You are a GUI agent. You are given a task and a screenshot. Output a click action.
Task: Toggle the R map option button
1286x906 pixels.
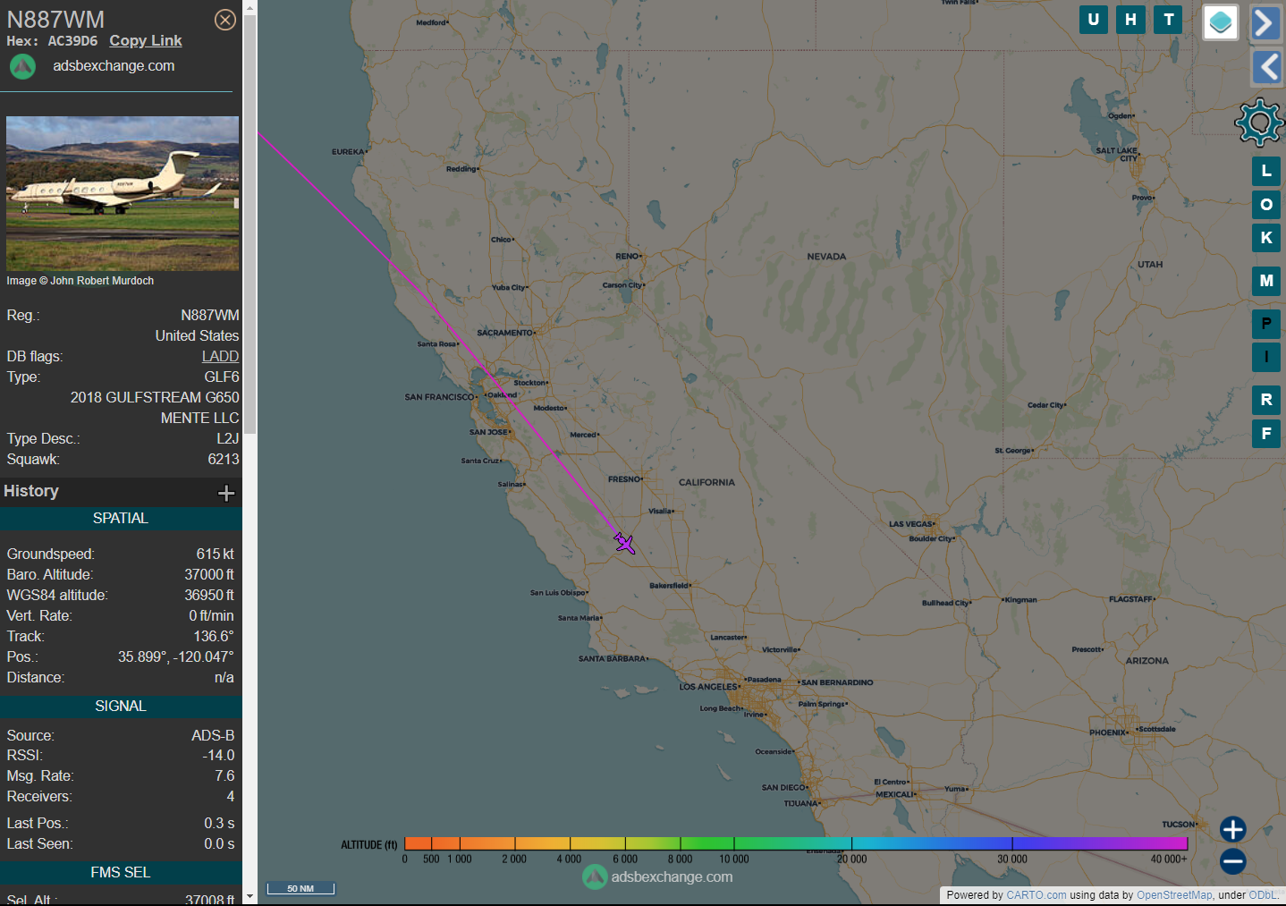tap(1266, 400)
